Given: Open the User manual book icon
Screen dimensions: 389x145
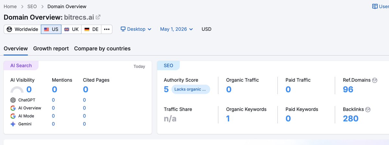Looking at the screenshot, I should (375, 6).
